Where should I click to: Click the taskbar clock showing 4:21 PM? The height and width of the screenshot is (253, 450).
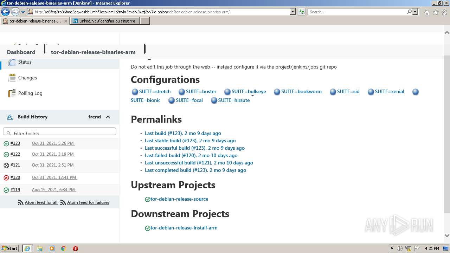[432, 248]
